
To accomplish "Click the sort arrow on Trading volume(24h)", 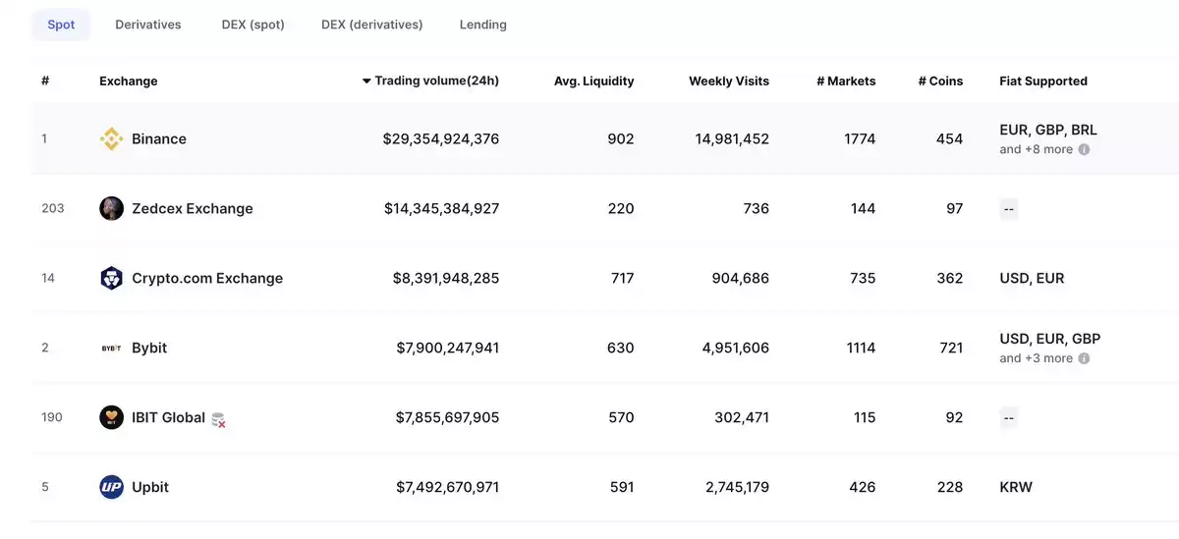I will (x=366, y=81).
